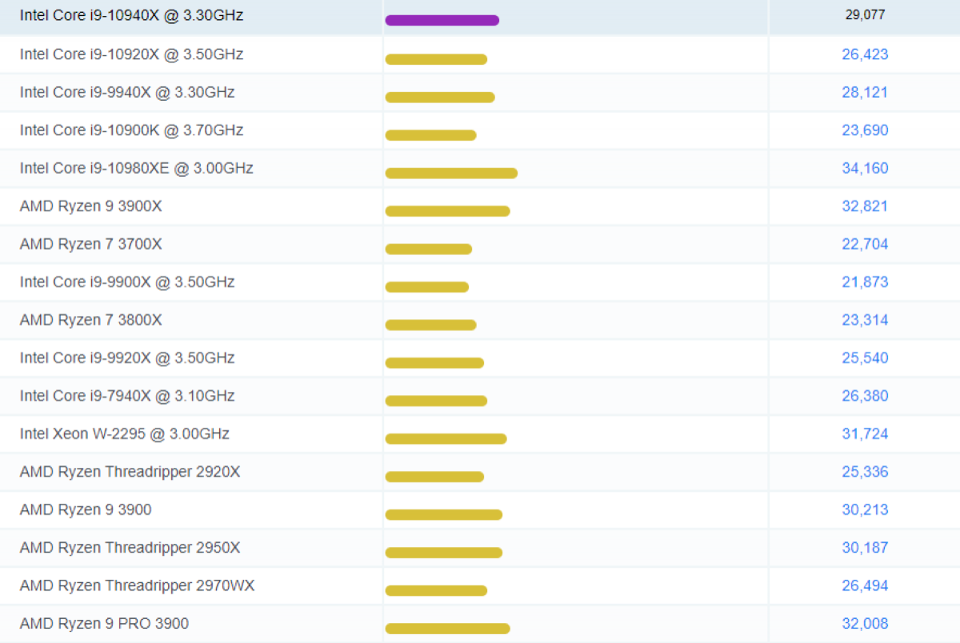Select Intel Core i9-7940X @ 3.10GHz text
The height and width of the screenshot is (643, 960).
pyautogui.click(x=127, y=396)
